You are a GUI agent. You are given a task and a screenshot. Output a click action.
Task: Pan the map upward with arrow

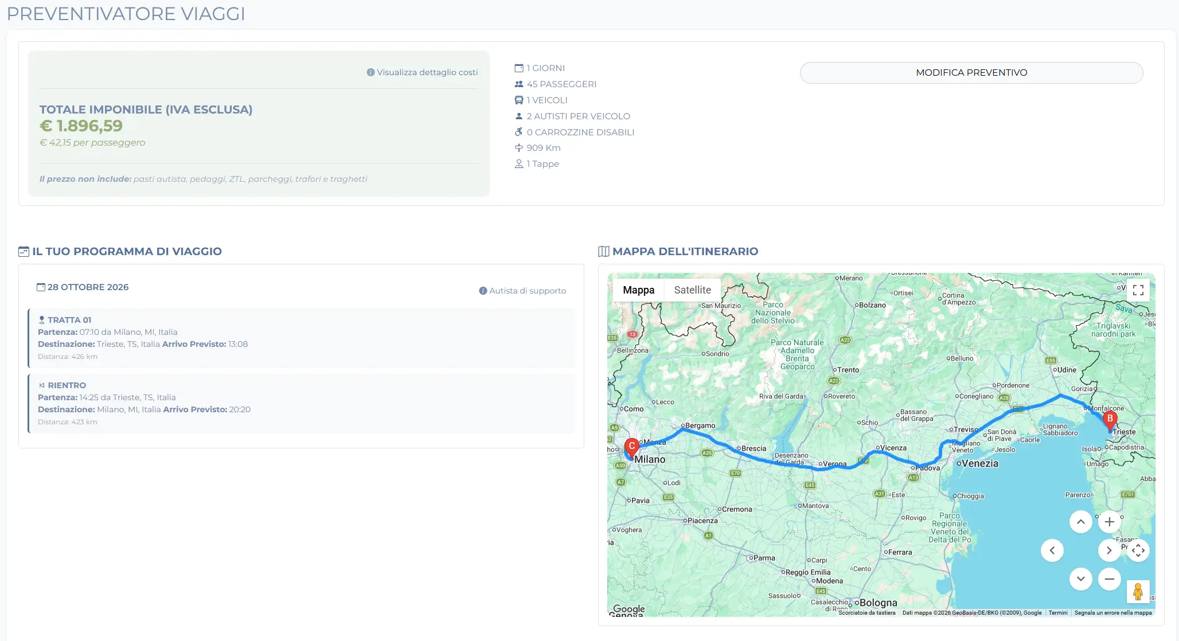click(1081, 522)
